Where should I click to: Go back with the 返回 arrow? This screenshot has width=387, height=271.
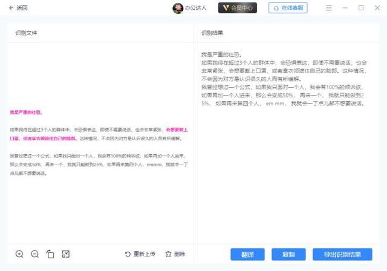tap(11, 8)
